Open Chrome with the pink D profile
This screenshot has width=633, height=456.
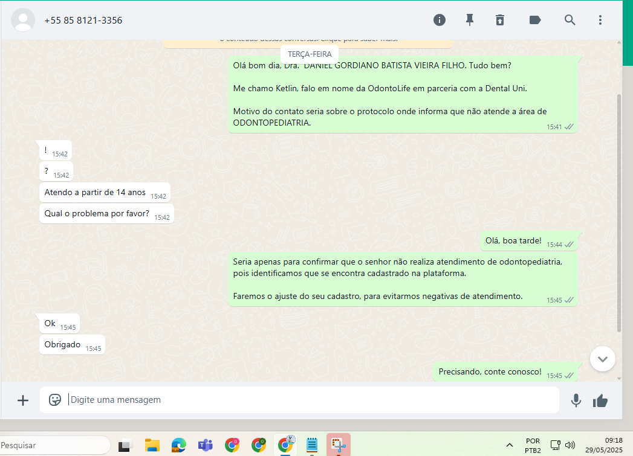[x=232, y=445]
